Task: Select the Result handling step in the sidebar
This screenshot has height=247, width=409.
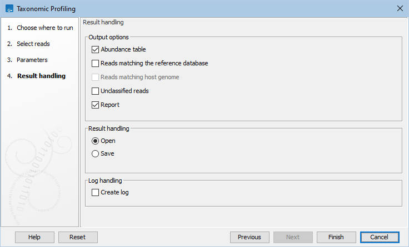Action: [41, 76]
